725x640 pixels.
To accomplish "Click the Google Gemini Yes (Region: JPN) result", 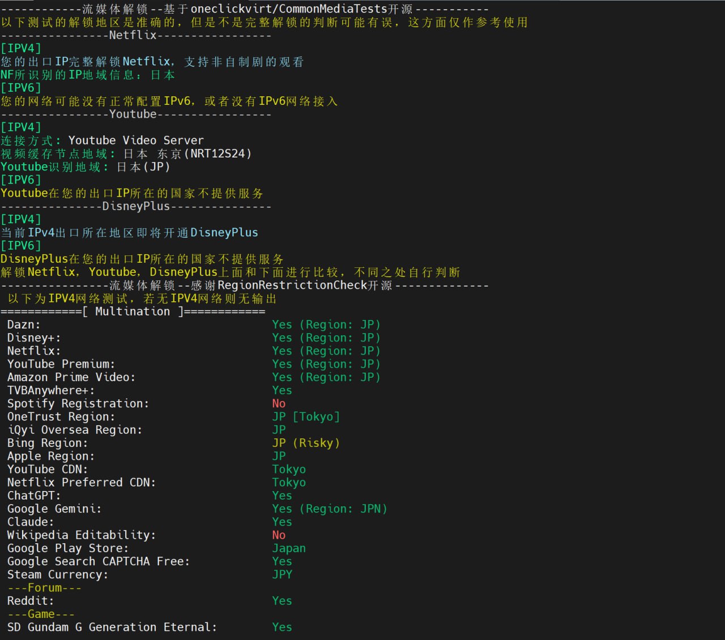I will coord(329,509).
